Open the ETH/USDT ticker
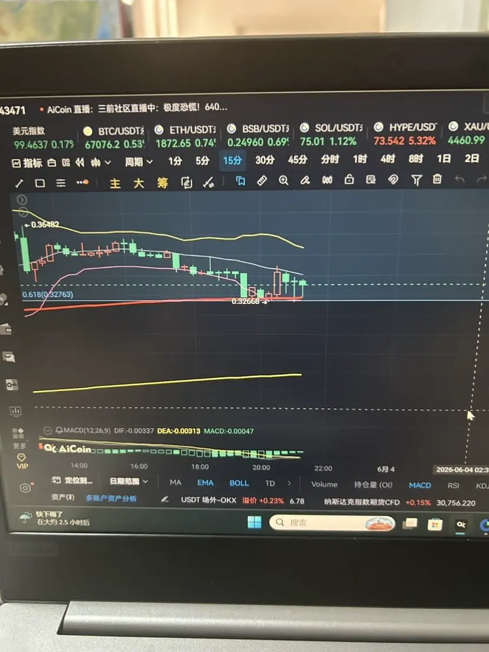Viewport: 489px width, 652px height. pos(185,136)
